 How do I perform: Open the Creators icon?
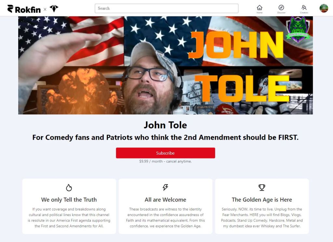[x=304, y=9]
